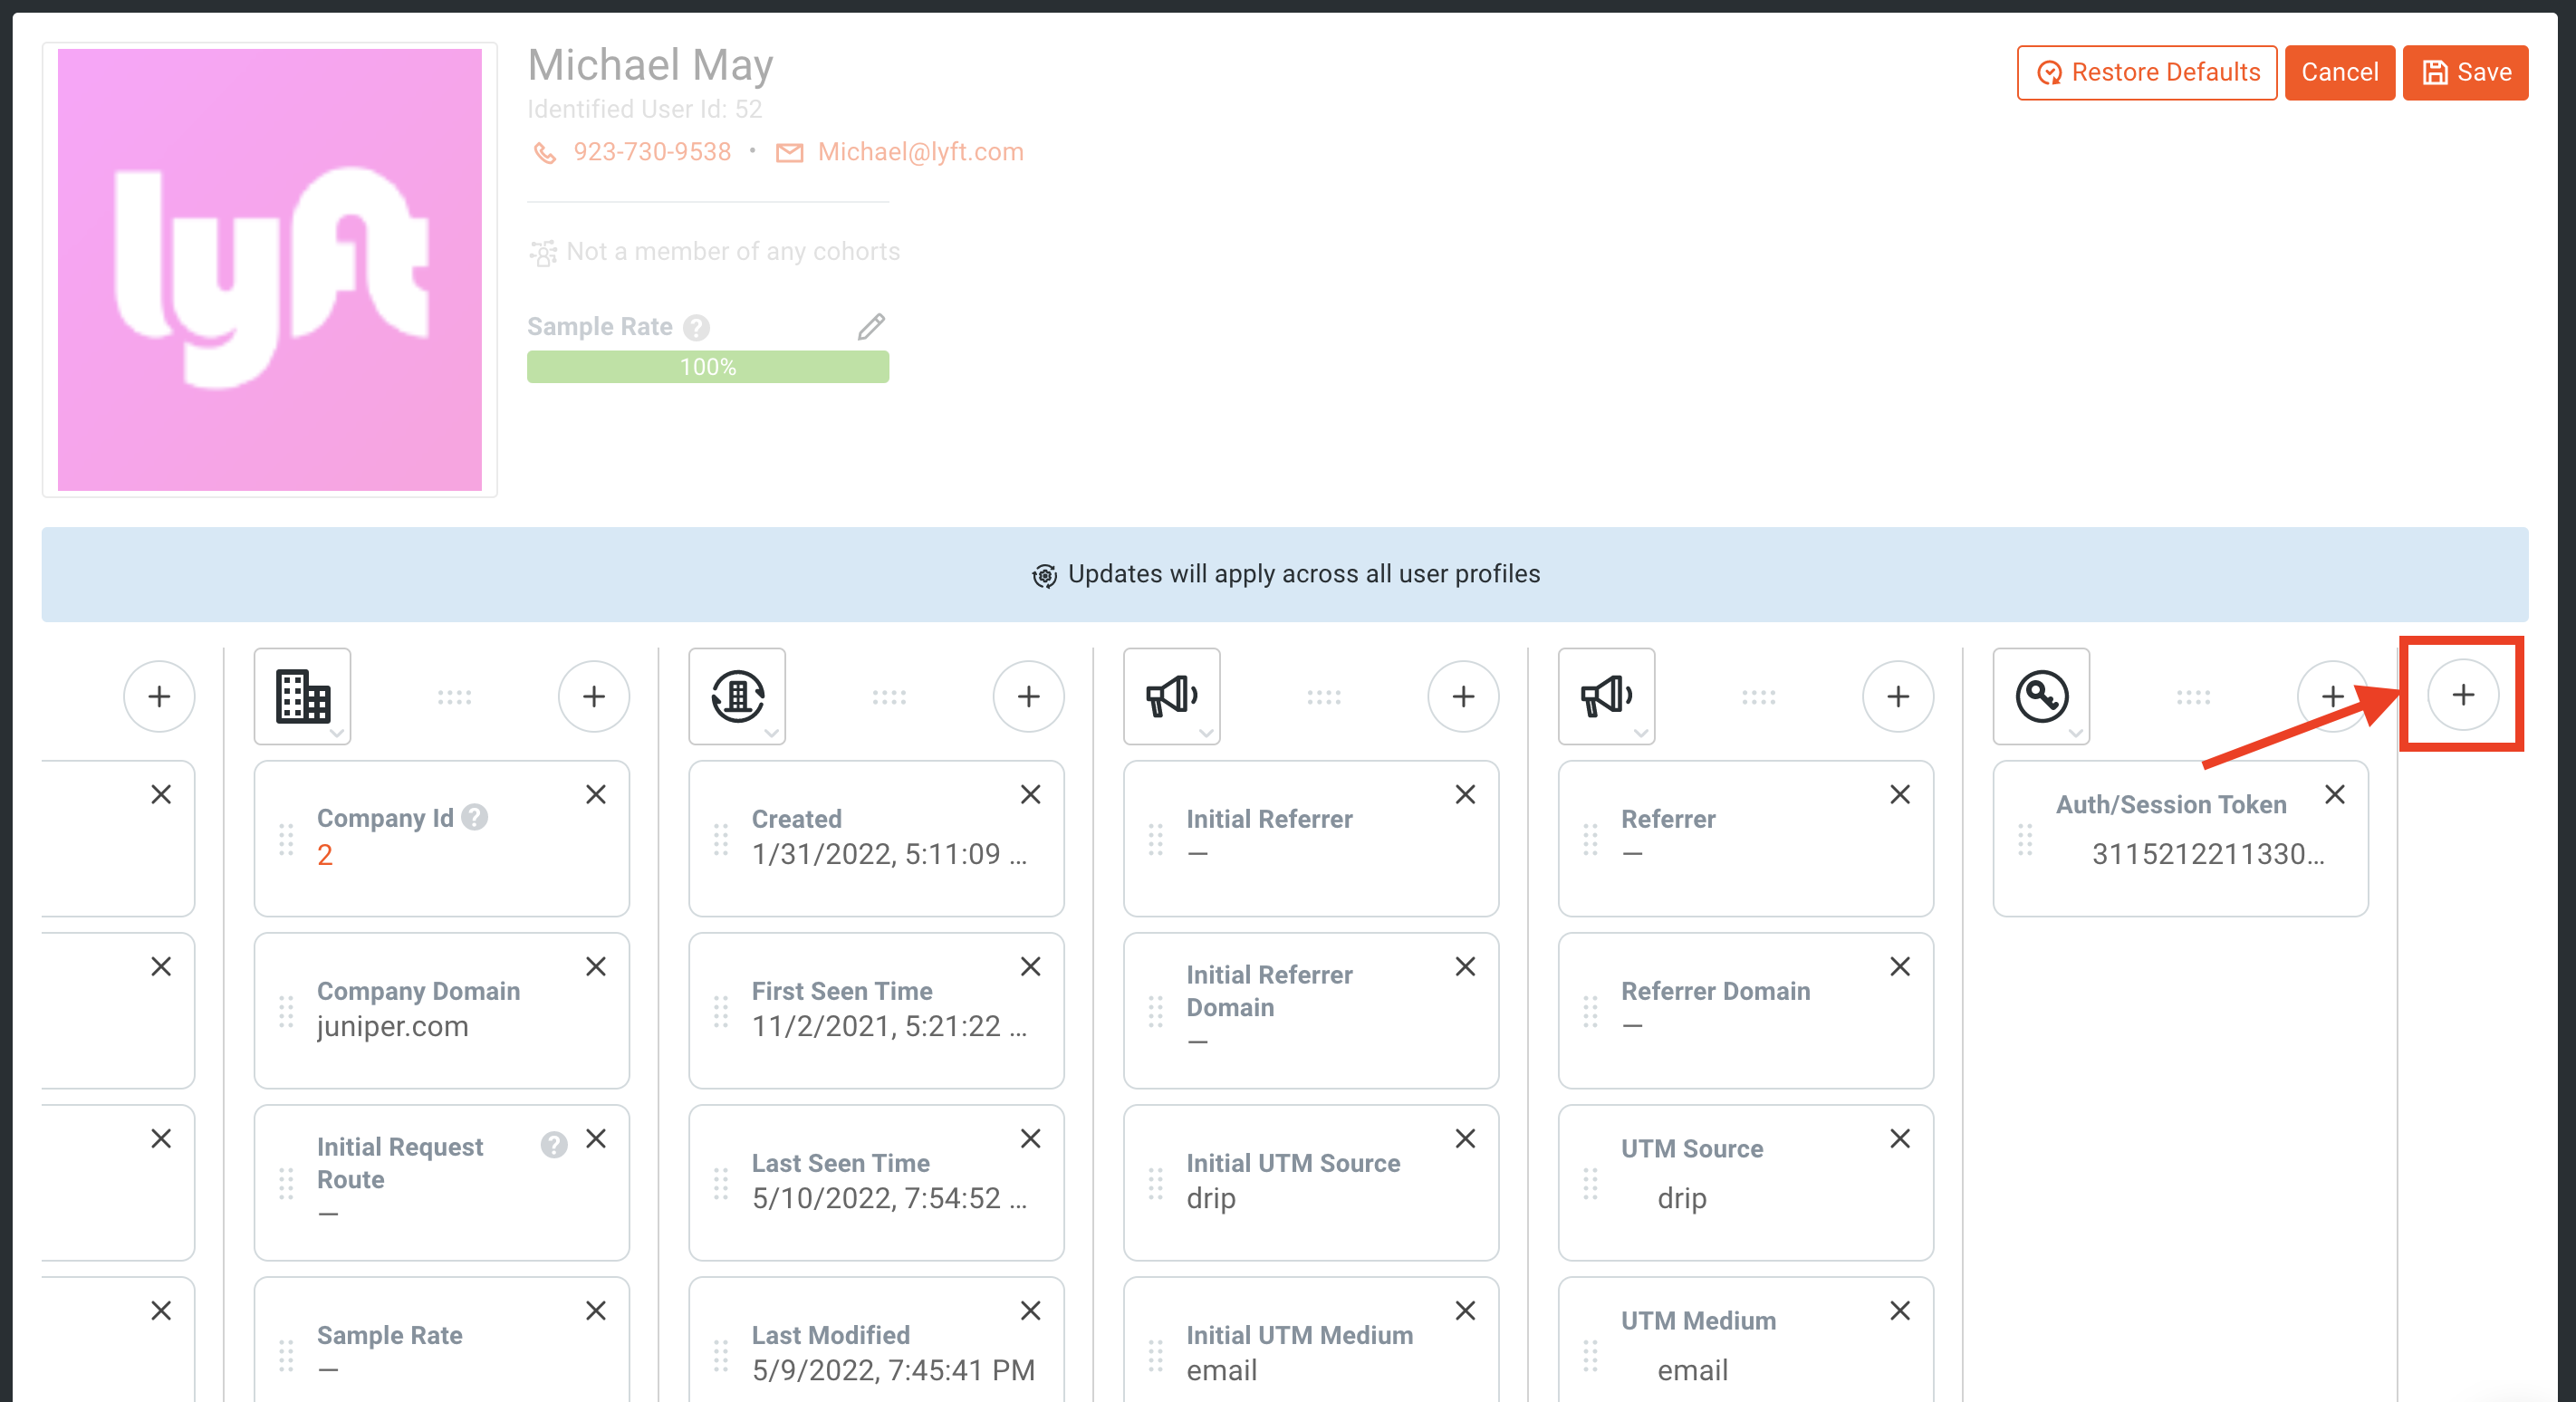Click the drag handle on the Created card

click(x=720, y=840)
